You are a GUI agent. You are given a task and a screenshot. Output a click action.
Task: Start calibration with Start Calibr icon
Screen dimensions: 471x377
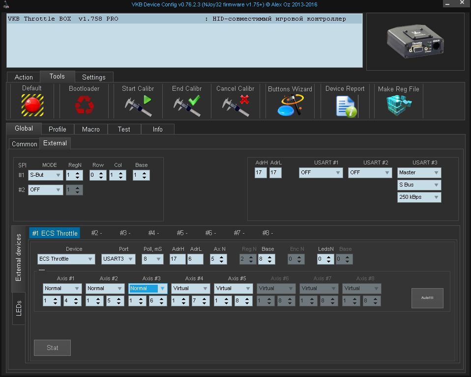point(138,105)
